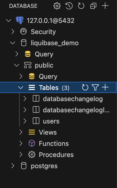This screenshot has width=117, height=188.
Task: Open the query history clock icon
Action: click(69, 6)
